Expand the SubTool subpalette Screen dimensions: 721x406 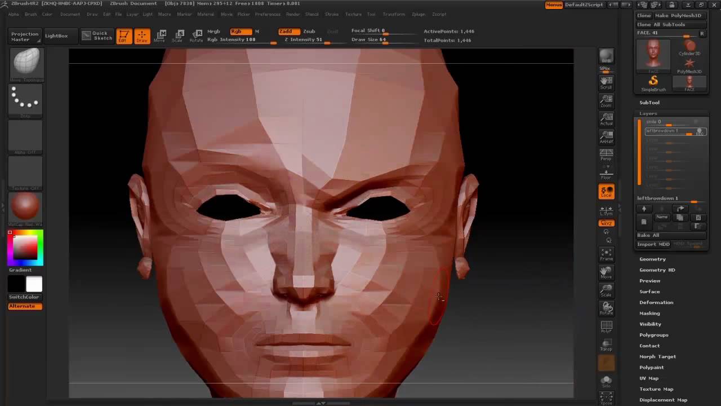[649, 102]
